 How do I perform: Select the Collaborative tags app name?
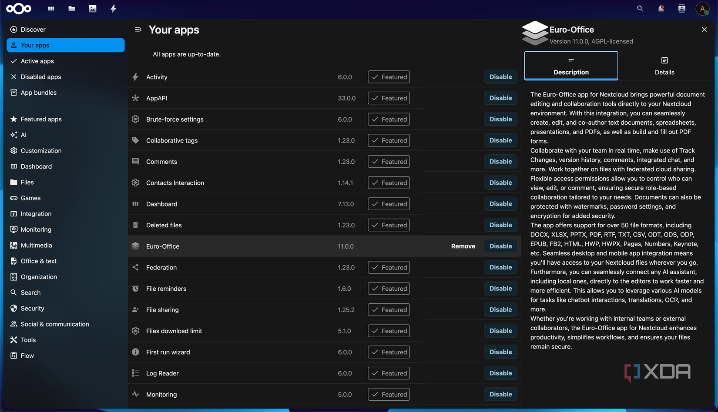point(172,140)
